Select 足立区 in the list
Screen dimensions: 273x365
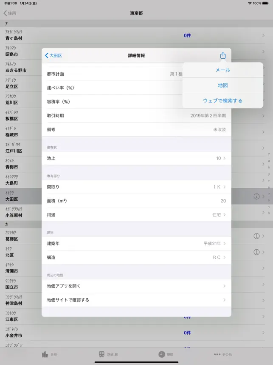click(x=11, y=86)
